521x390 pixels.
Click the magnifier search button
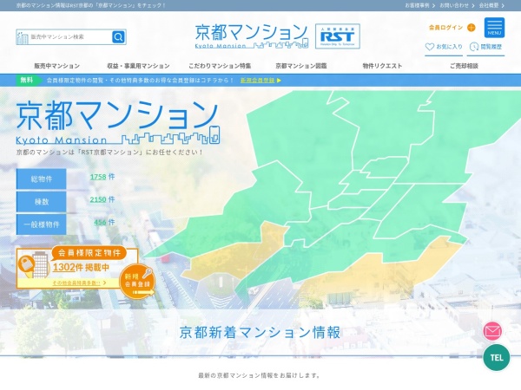tap(118, 36)
